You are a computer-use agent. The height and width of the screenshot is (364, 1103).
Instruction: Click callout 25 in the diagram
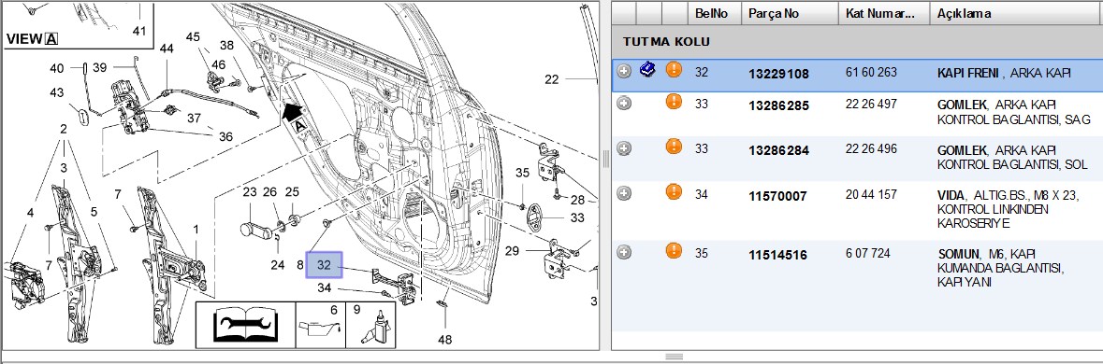tap(292, 191)
